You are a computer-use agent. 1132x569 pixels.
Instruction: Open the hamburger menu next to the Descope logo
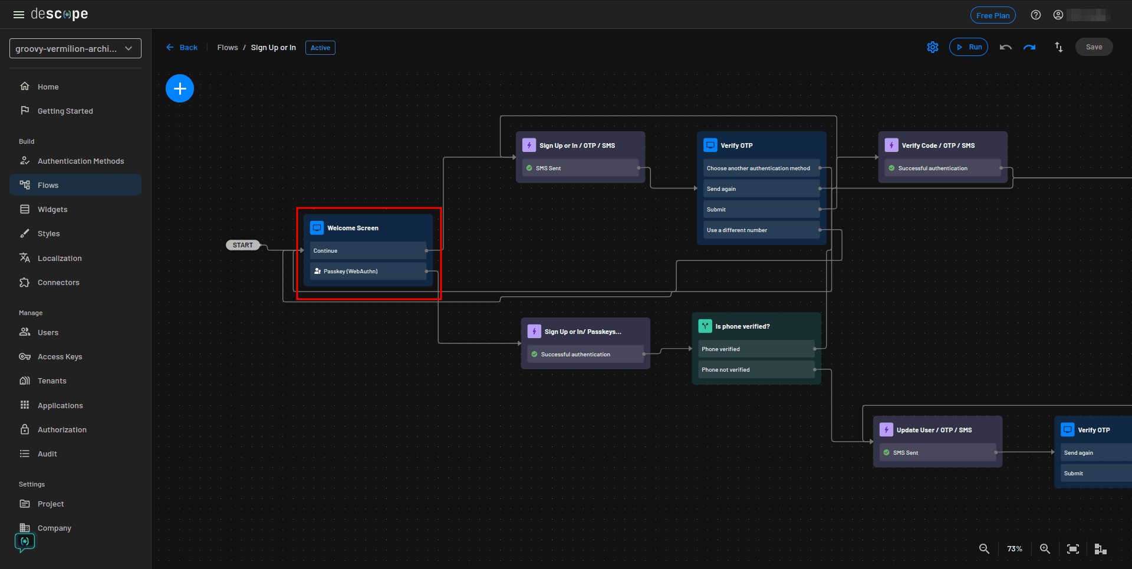click(19, 14)
